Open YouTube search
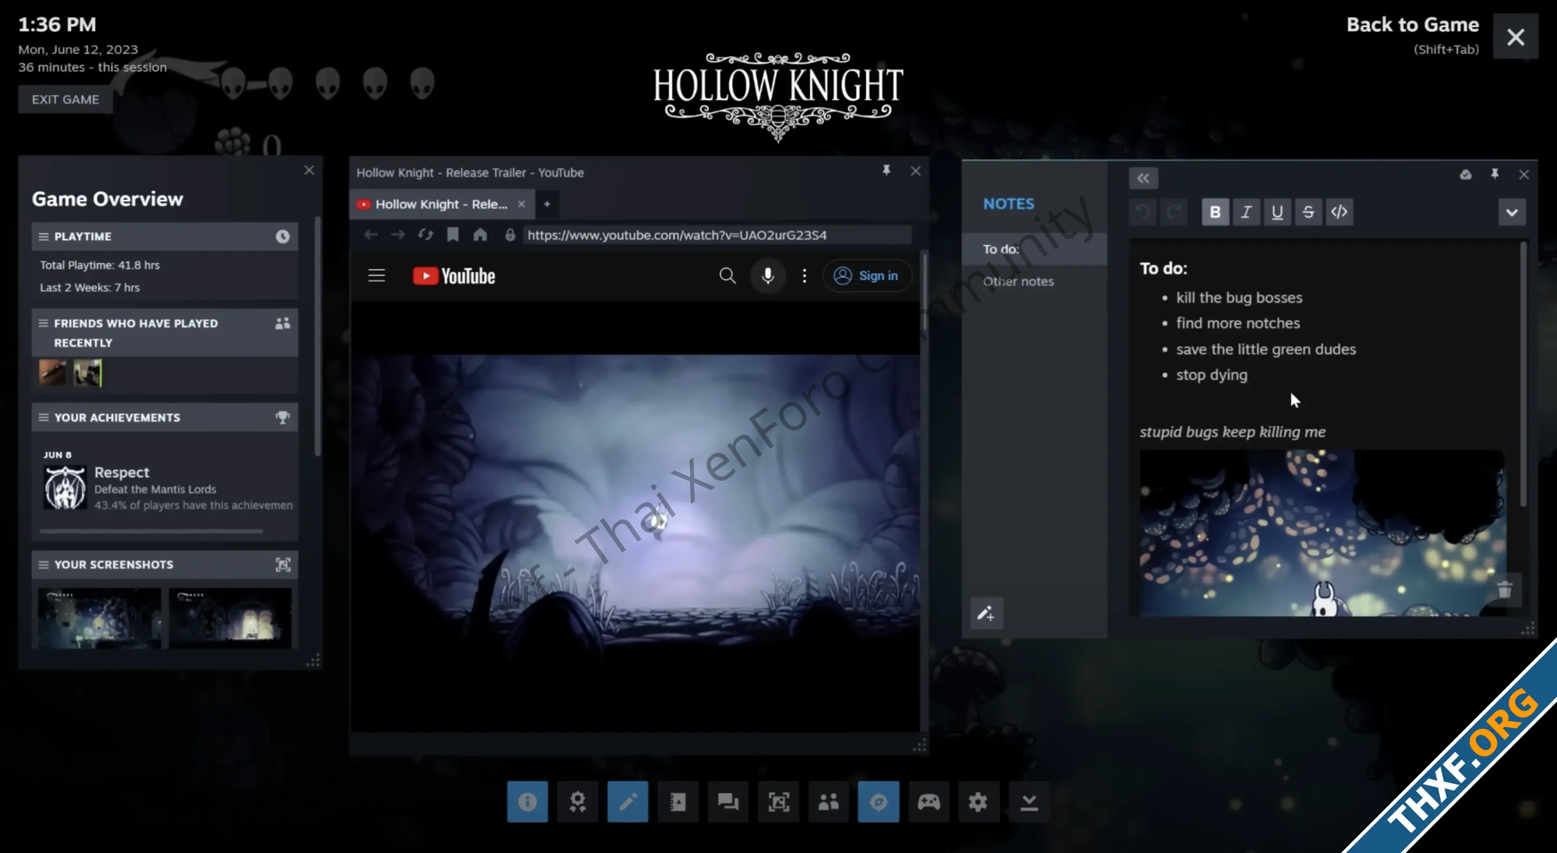This screenshot has height=853, width=1557. pos(727,276)
